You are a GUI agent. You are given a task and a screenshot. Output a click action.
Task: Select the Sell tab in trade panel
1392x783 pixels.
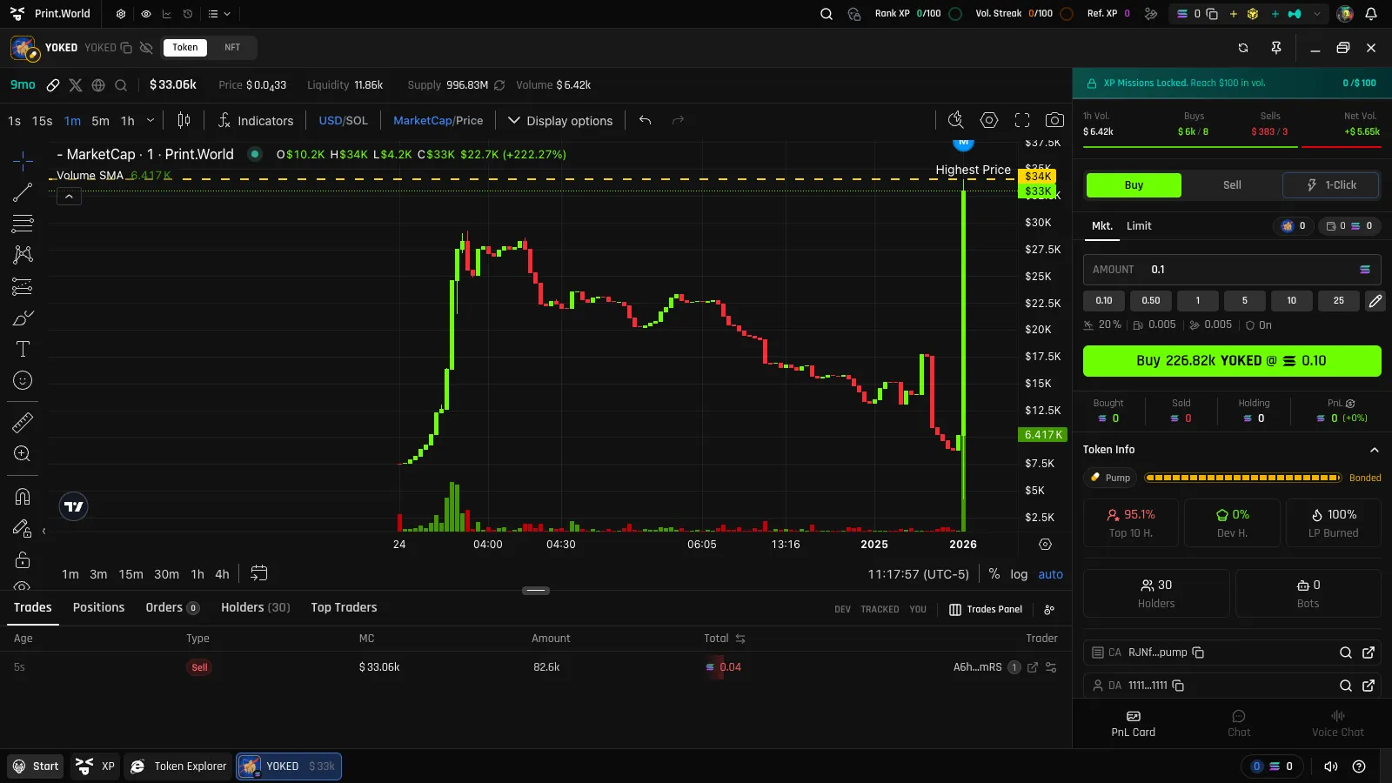[x=1232, y=184]
